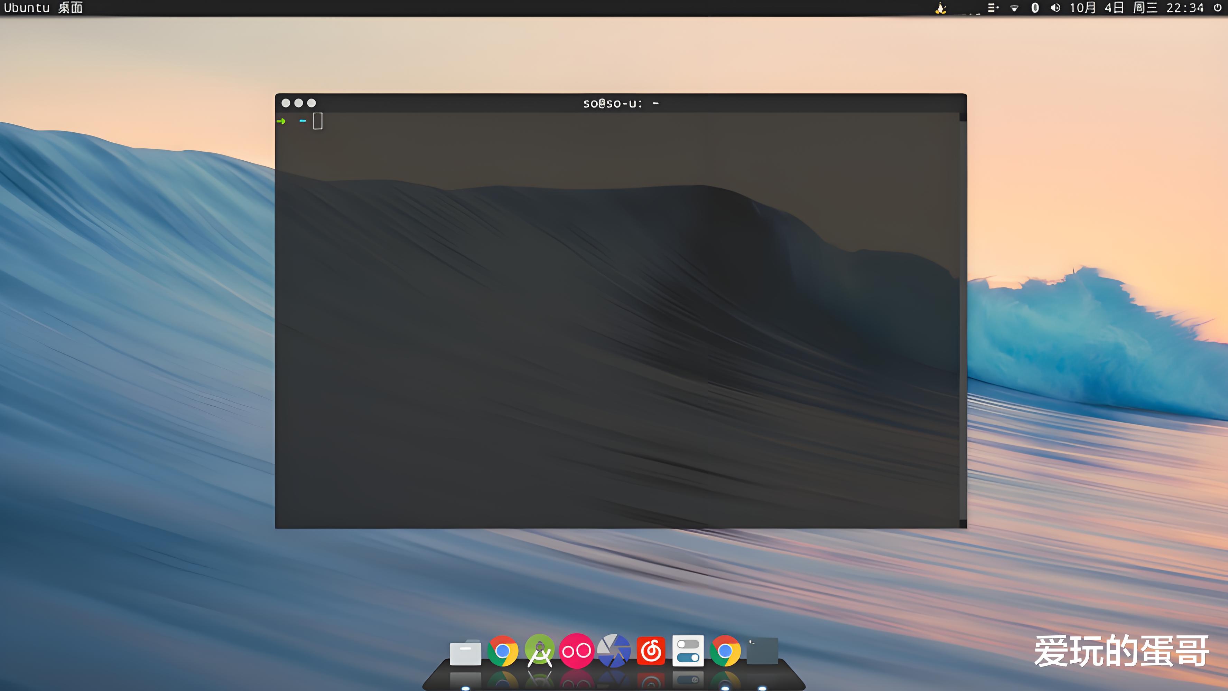This screenshot has width=1228, height=691.
Task: Click the penguin tray icon in the top bar
Action: pyautogui.click(x=941, y=8)
